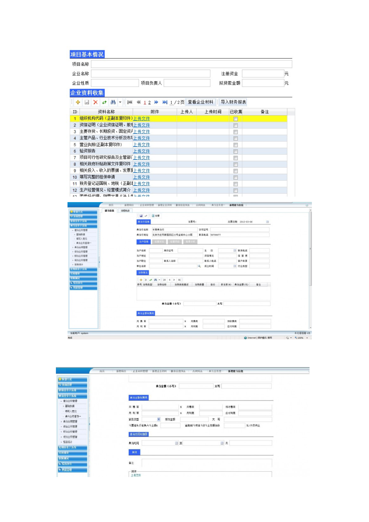
Task: Click 上传文件 link for 营业执照 row
Action: pos(142,145)
